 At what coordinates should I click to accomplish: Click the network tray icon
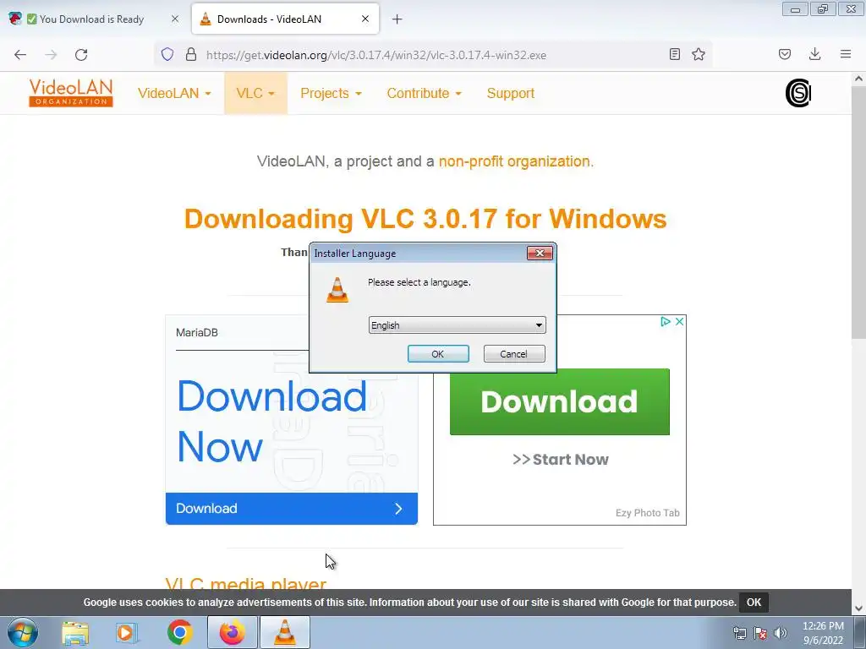739,633
